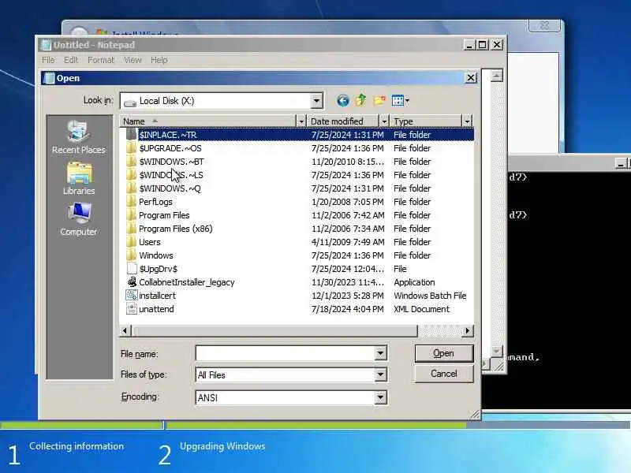
Task: Click the $WINDOWS.~Q folder icon
Action: point(131,188)
